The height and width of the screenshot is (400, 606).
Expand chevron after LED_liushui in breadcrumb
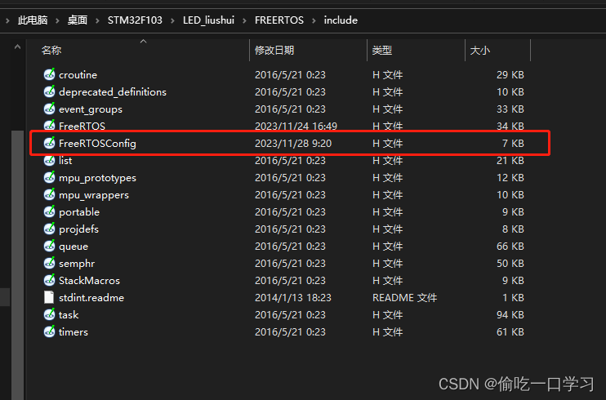point(244,20)
